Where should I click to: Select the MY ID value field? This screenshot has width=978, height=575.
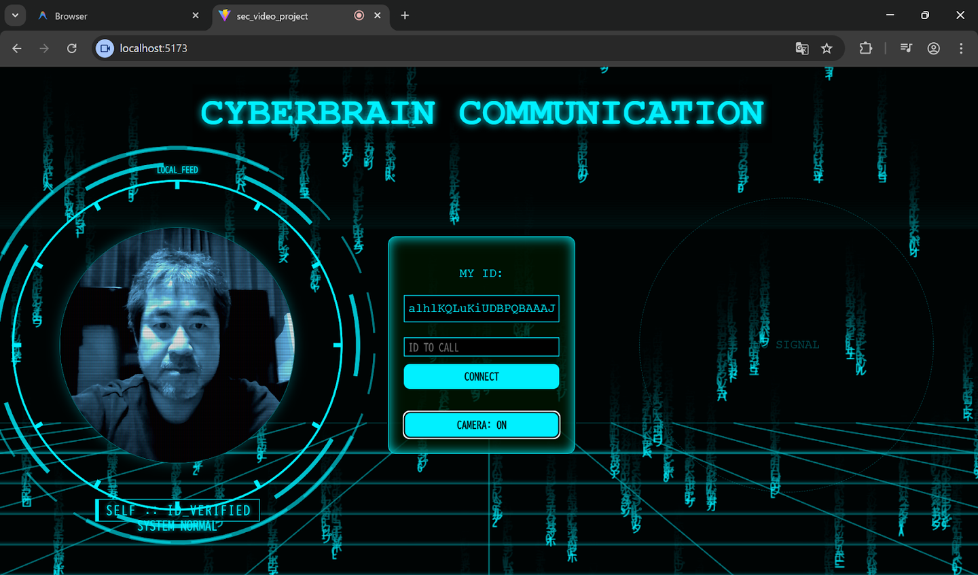click(x=482, y=309)
